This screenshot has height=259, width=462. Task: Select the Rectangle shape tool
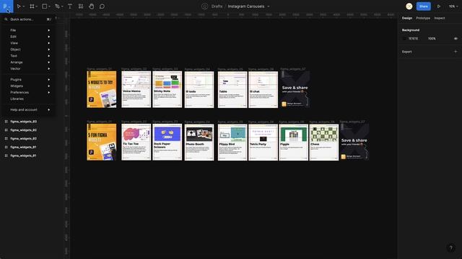[x=45, y=6]
